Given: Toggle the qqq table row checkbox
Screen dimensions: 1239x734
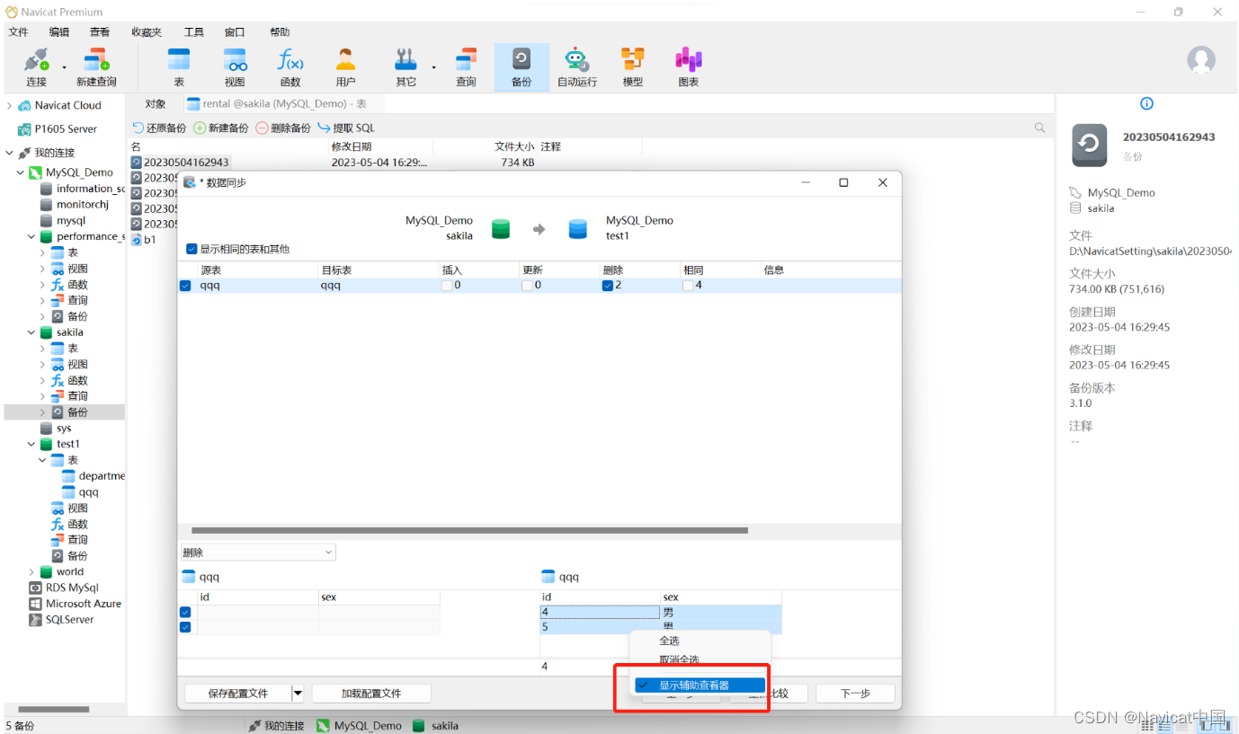Looking at the screenshot, I should tap(185, 286).
